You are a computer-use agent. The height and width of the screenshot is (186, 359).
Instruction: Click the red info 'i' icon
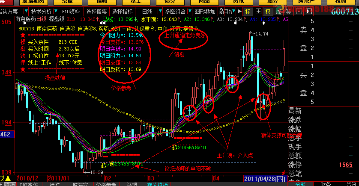click(x=284, y=172)
